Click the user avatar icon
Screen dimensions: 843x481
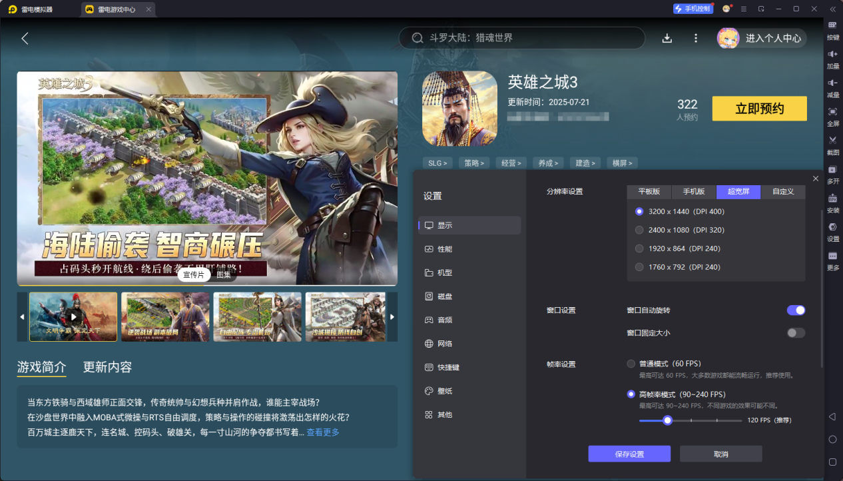tap(728, 38)
